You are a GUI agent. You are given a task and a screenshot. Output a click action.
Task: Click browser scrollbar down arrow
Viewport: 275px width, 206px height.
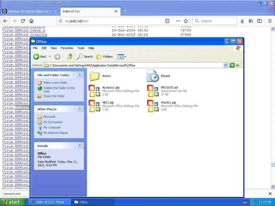pyautogui.click(x=273, y=186)
